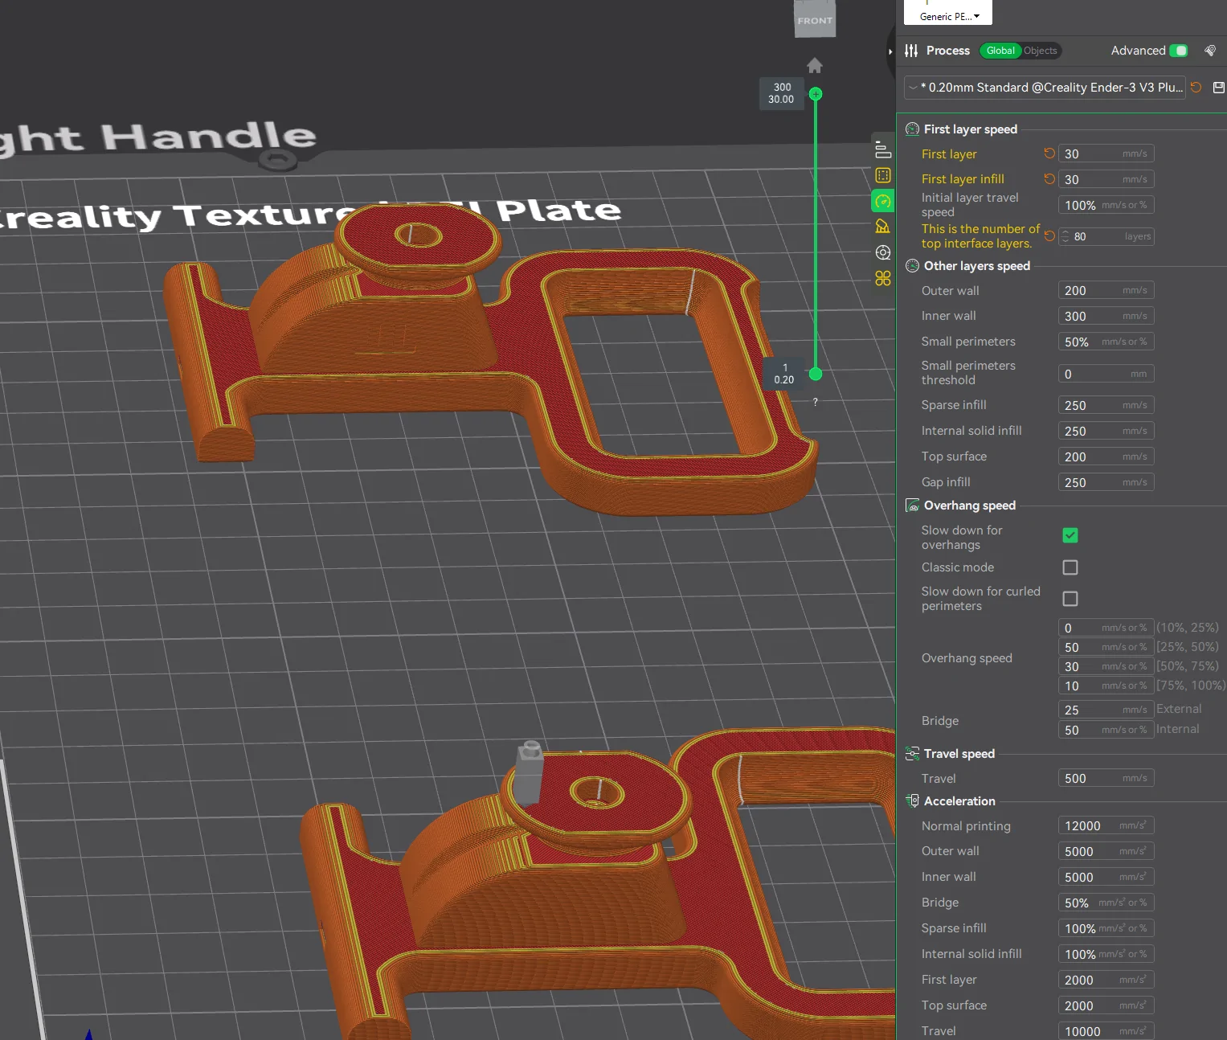1227x1040 pixels.
Task: Click the home view icon below the view cube
Action: pyautogui.click(x=815, y=65)
